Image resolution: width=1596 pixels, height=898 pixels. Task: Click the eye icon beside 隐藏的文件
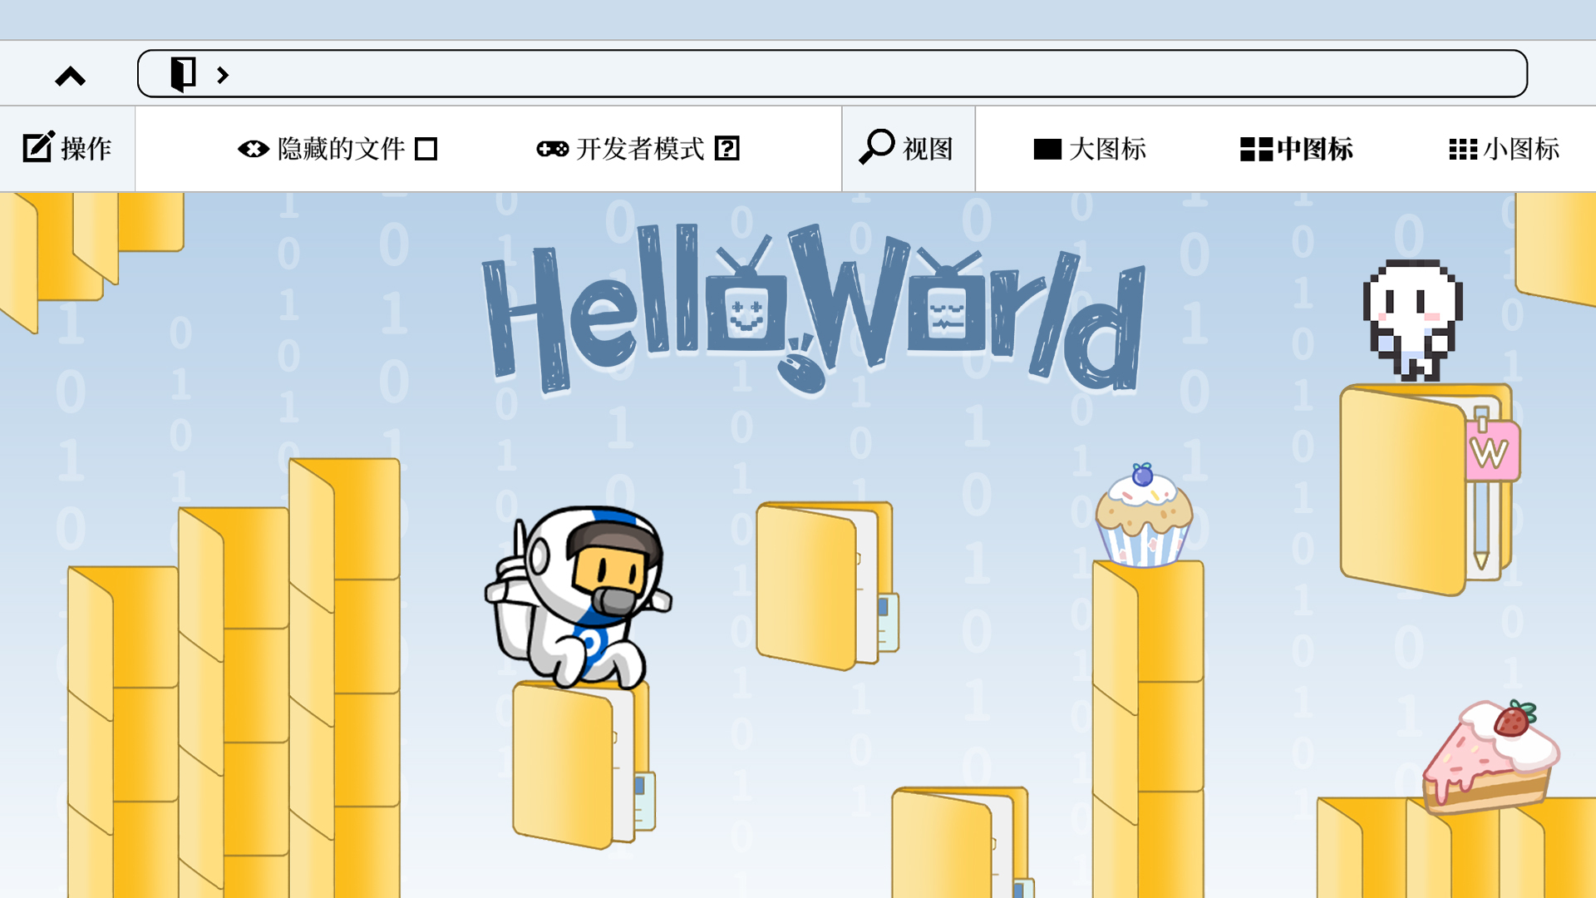tap(253, 149)
